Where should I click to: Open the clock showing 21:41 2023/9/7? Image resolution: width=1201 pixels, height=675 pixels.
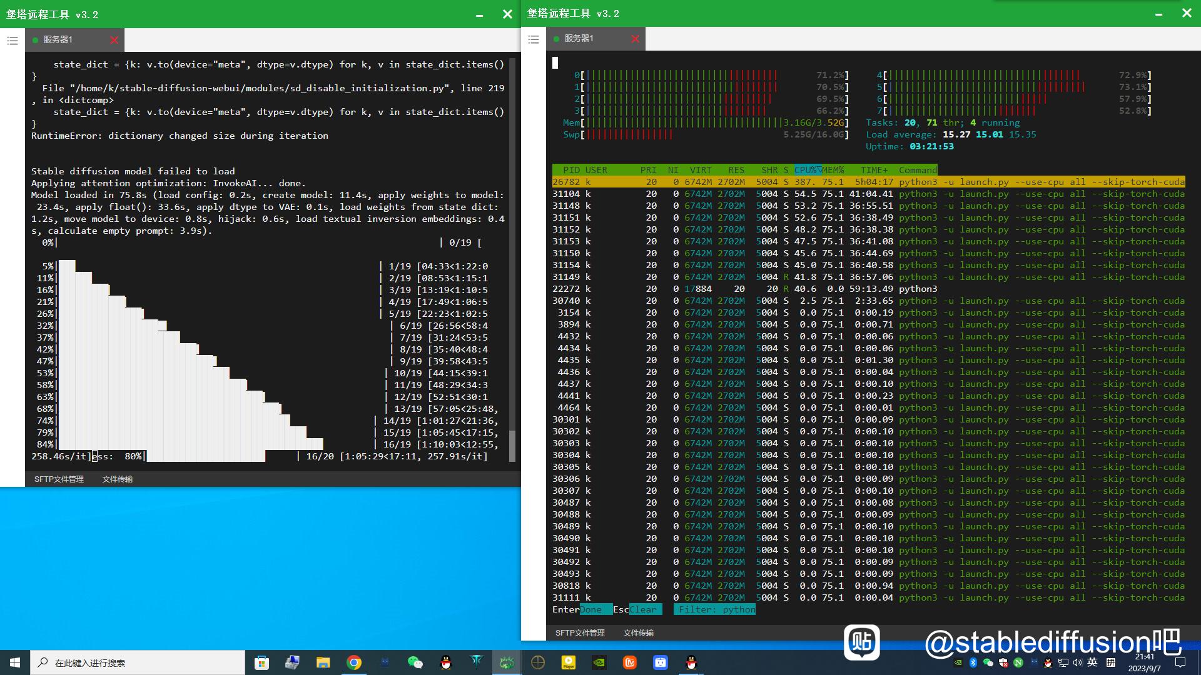(x=1145, y=662)
